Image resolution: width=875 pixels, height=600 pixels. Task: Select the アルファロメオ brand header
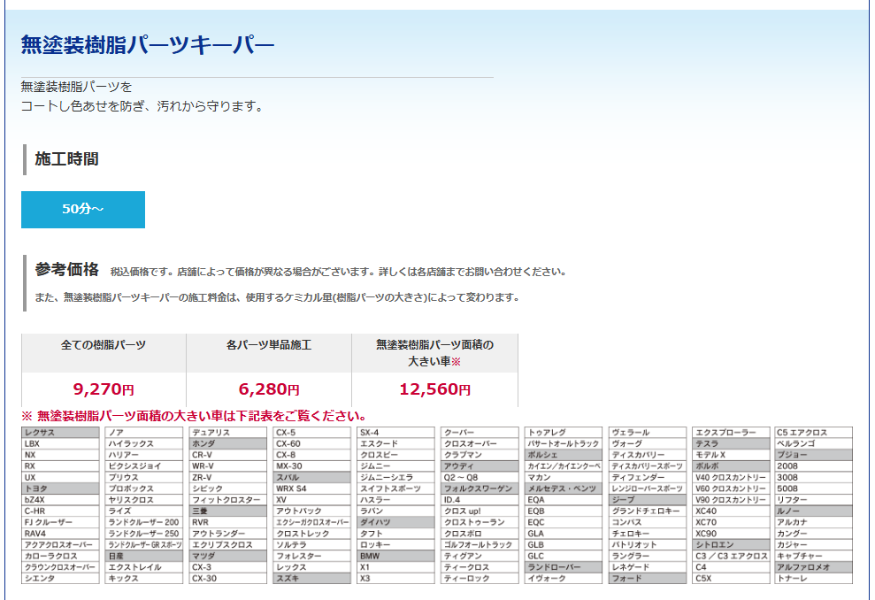coord(814,567)
